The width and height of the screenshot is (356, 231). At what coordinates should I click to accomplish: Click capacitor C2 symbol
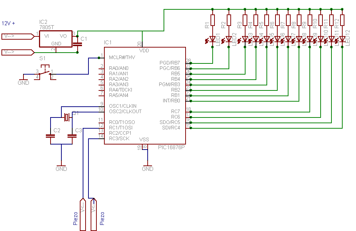pyautogui.click(x=51, y=136)
